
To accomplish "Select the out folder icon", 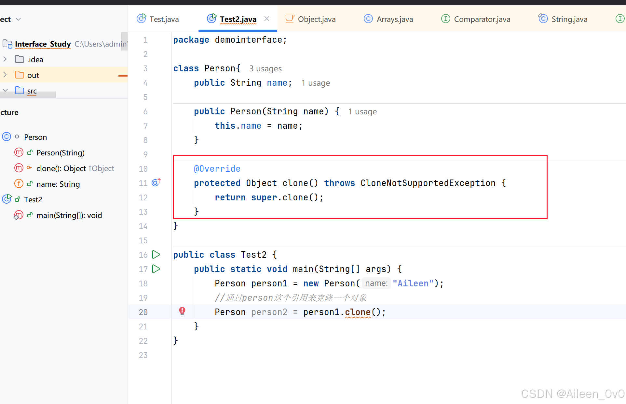I will pyautogui.click(x=20, y=75).
